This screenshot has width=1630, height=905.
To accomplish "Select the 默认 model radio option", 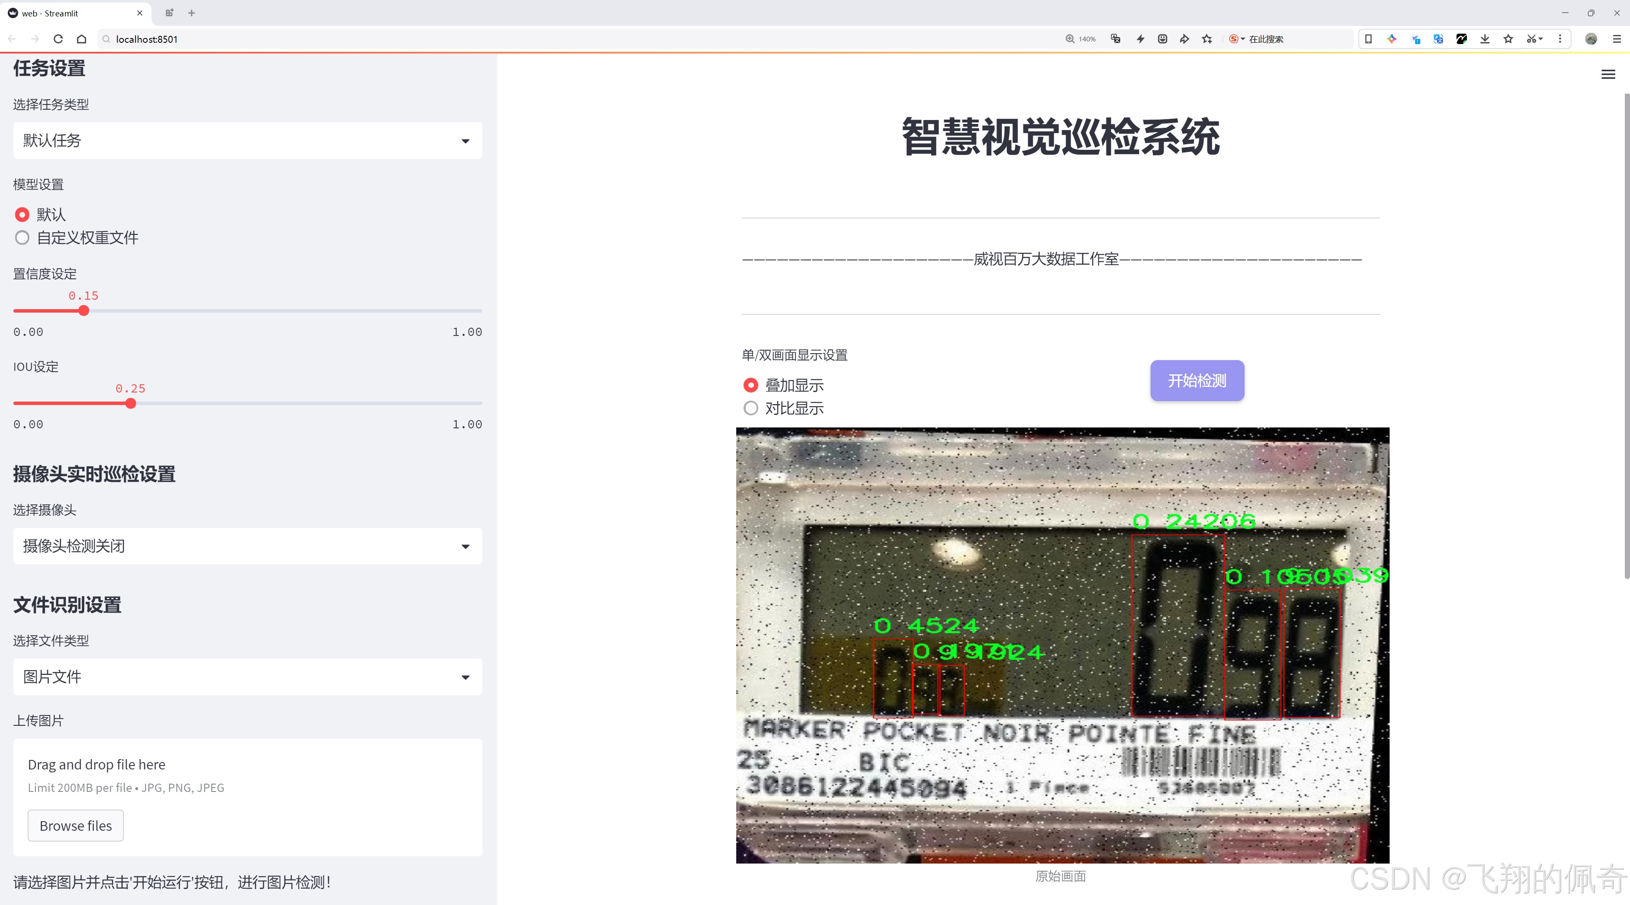I will [x=40, y=215].
